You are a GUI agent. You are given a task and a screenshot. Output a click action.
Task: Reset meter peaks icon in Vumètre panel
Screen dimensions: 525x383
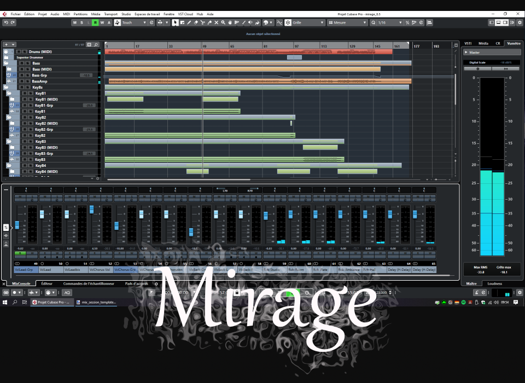pyautogui.click(x=506, y=69)
